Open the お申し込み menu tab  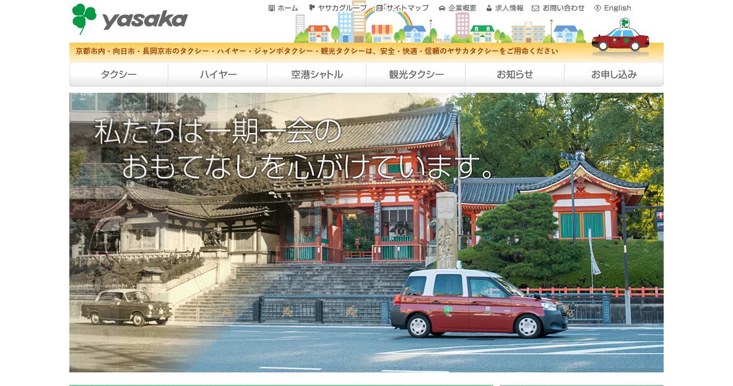(x=614, y=74)
